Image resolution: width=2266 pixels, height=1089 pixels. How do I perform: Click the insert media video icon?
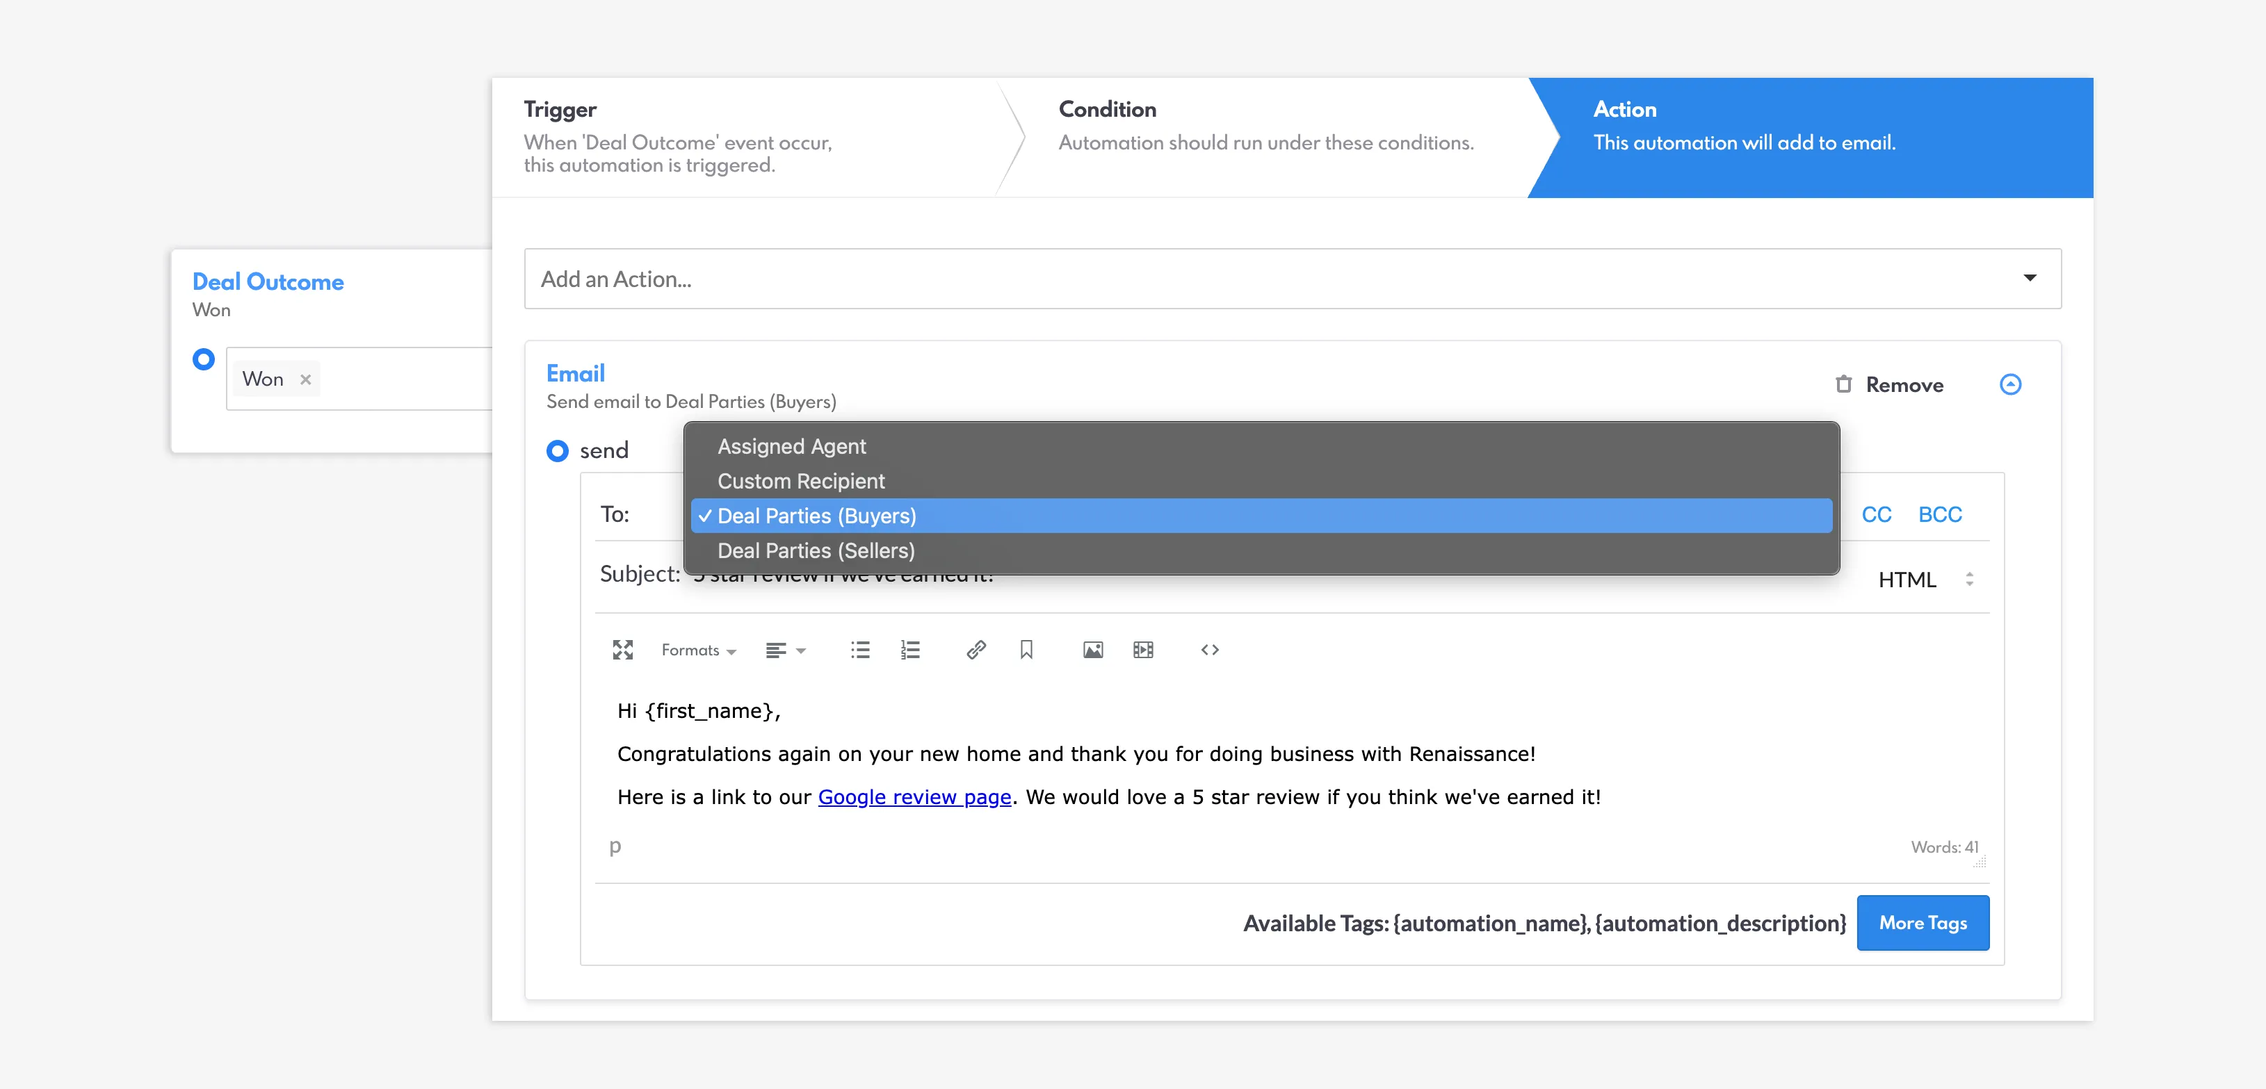coord(1142,650)
